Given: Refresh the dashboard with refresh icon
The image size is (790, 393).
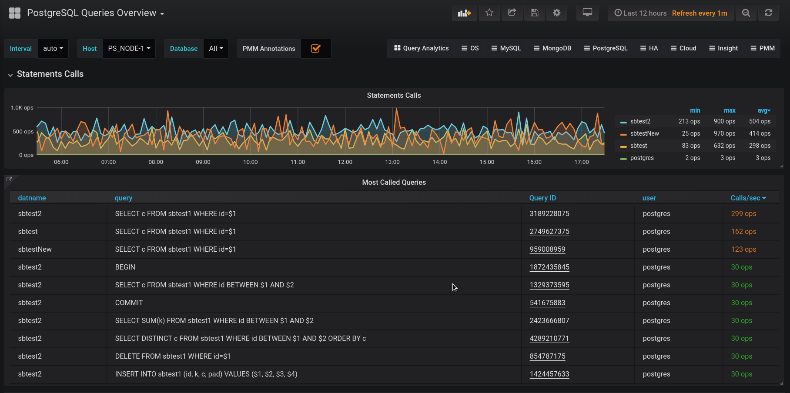Looking at the screenshot, I should click(x=769, y=13).
